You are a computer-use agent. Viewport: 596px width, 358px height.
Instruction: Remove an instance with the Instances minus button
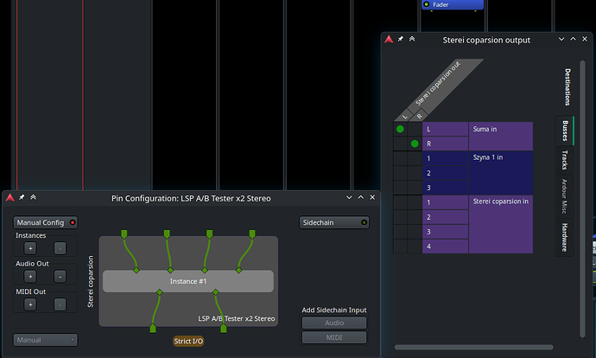click(60, 248)
